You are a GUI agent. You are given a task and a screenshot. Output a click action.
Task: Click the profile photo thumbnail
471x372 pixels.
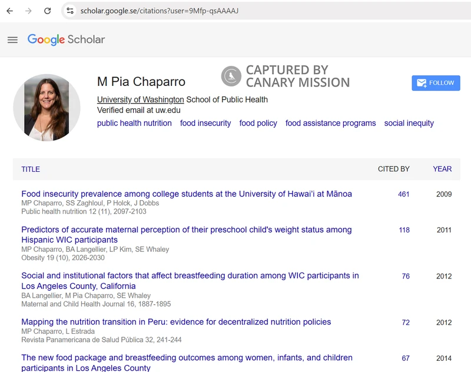point(47,108)
